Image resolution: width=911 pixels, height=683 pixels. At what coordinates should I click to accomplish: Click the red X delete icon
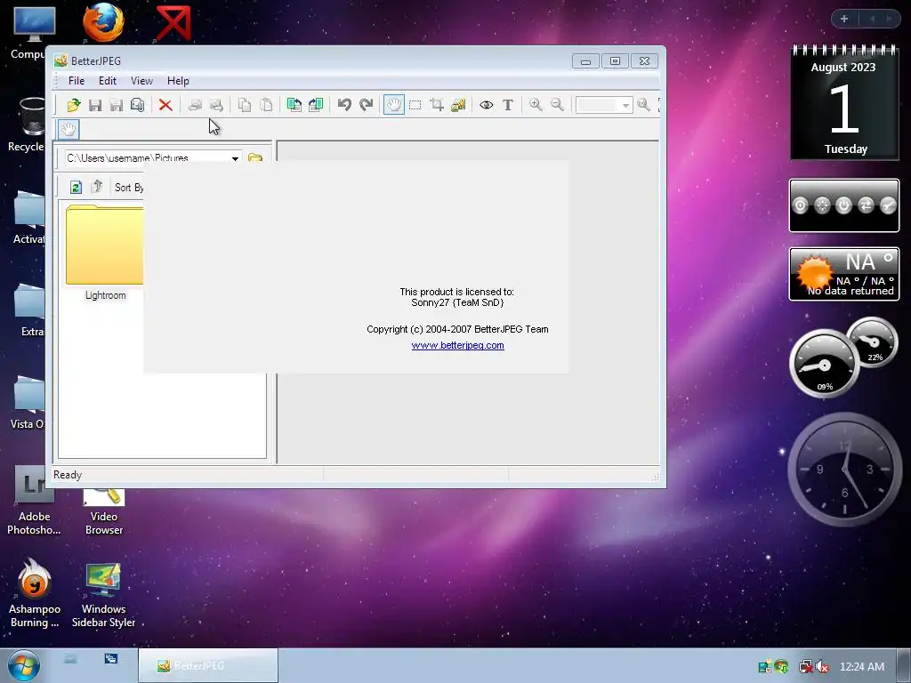tap(165, 105)
